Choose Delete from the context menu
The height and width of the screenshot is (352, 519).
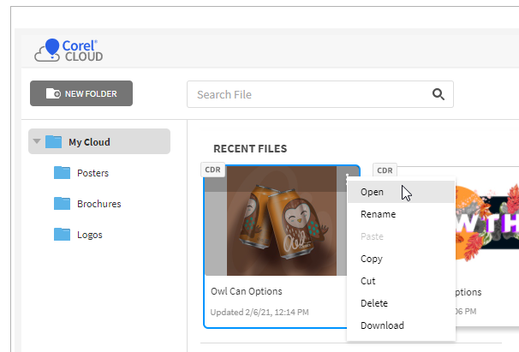[401, 303]
